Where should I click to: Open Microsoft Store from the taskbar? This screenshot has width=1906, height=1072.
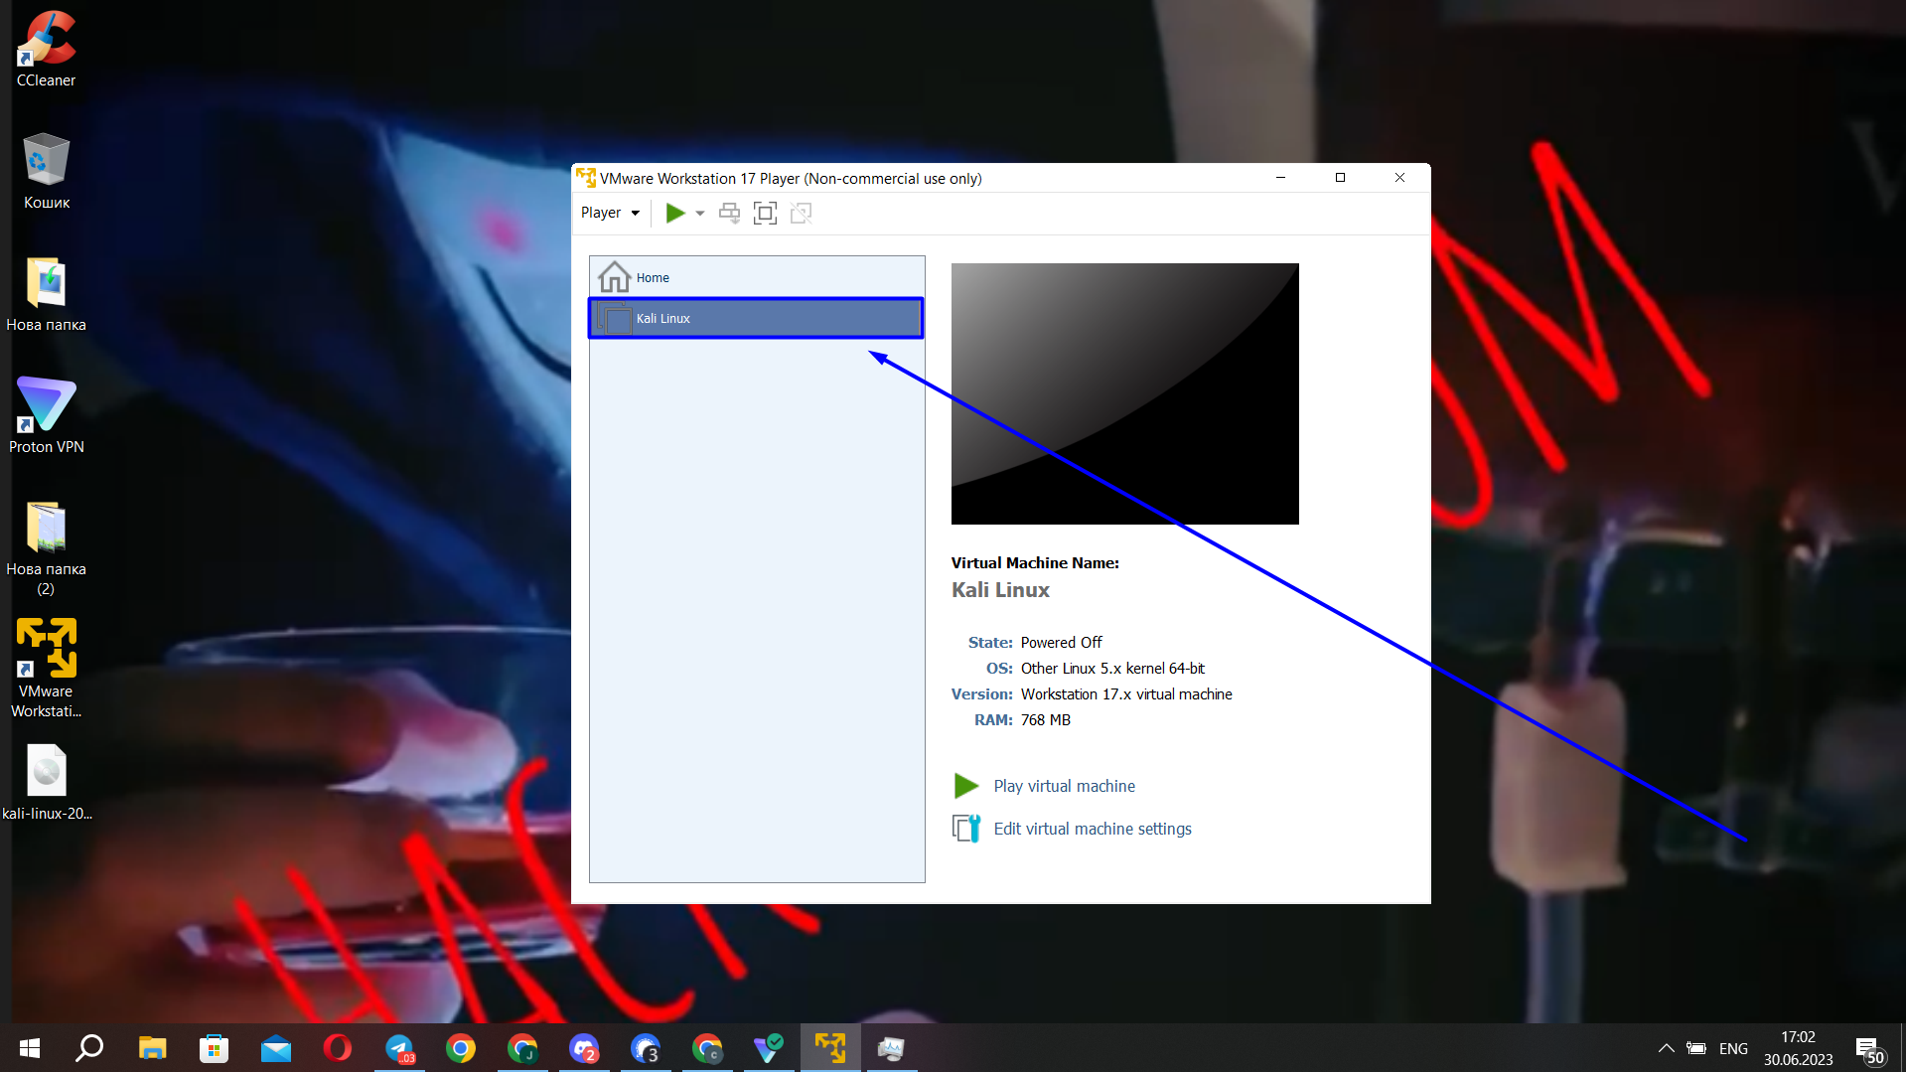[214, 1048]
